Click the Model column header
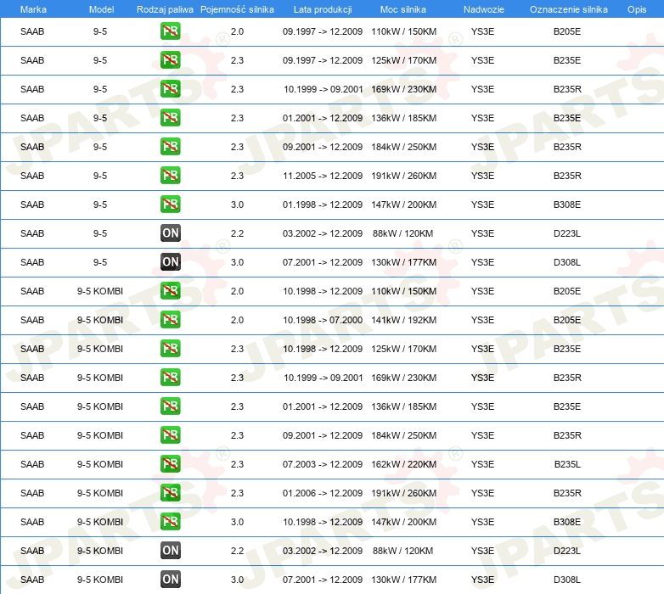 click(101, 9)
